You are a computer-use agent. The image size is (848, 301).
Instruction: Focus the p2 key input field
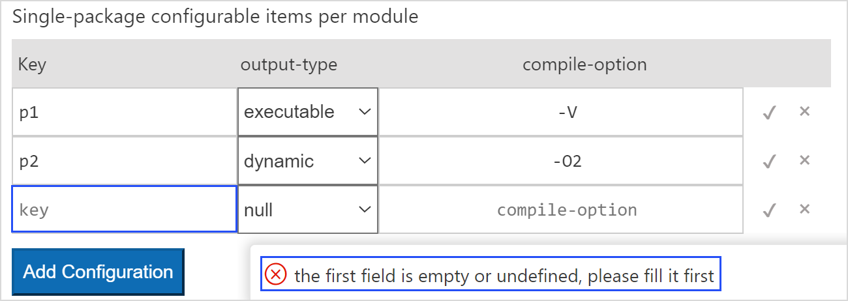(x=124, y=161)
